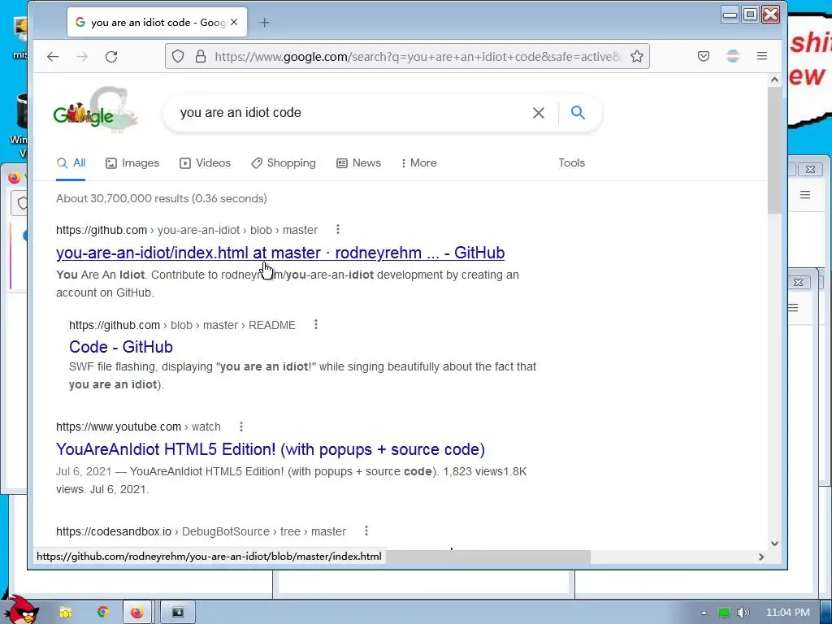This screenshot has height=624, width=832.
Task: Click the 11:04 PM taskbar clock
Action: pos(788,613)
